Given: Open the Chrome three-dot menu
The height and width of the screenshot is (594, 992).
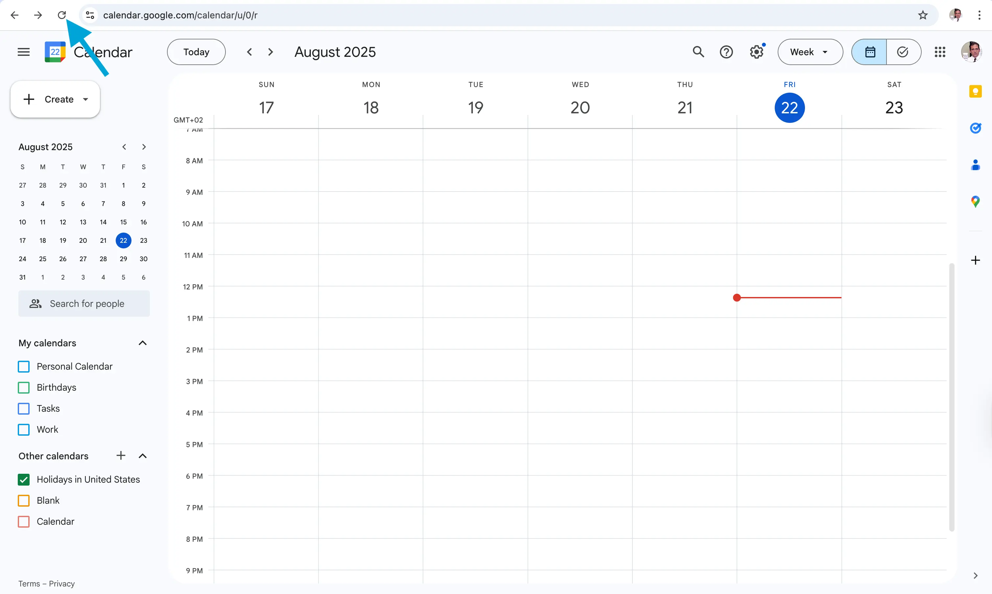Looking at the screenshot, I should tap(979, 15).
